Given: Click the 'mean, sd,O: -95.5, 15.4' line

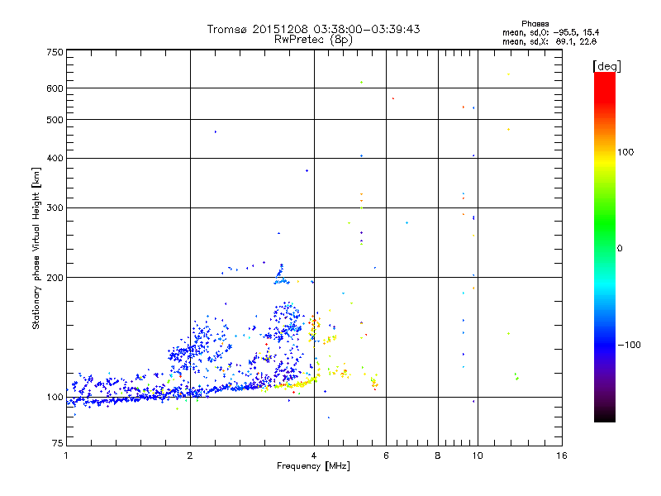Looking at the screenshot, I should tap(550, 32).
